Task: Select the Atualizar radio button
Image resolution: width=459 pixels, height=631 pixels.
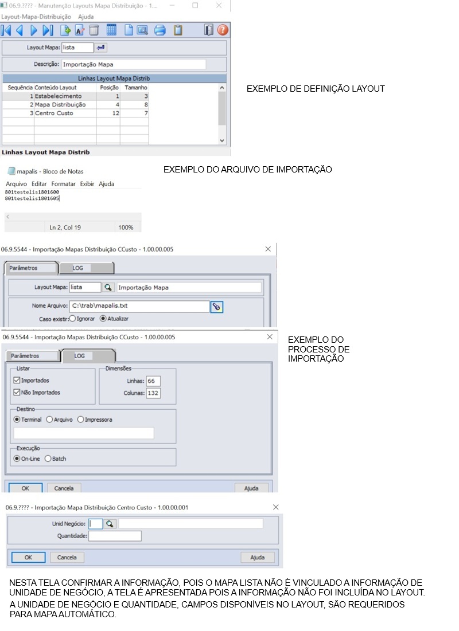Action: click(x=103, y=319)
